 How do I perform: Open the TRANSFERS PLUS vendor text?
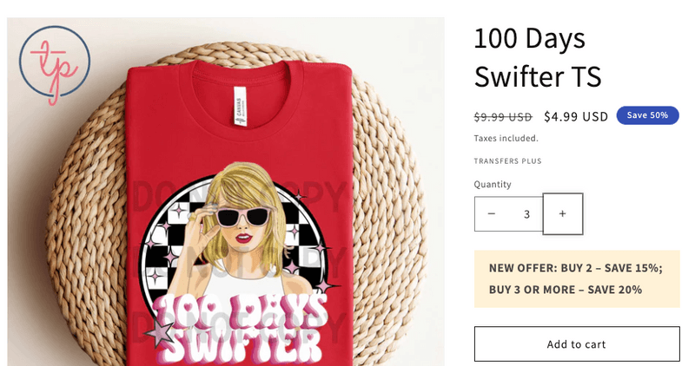507,161
